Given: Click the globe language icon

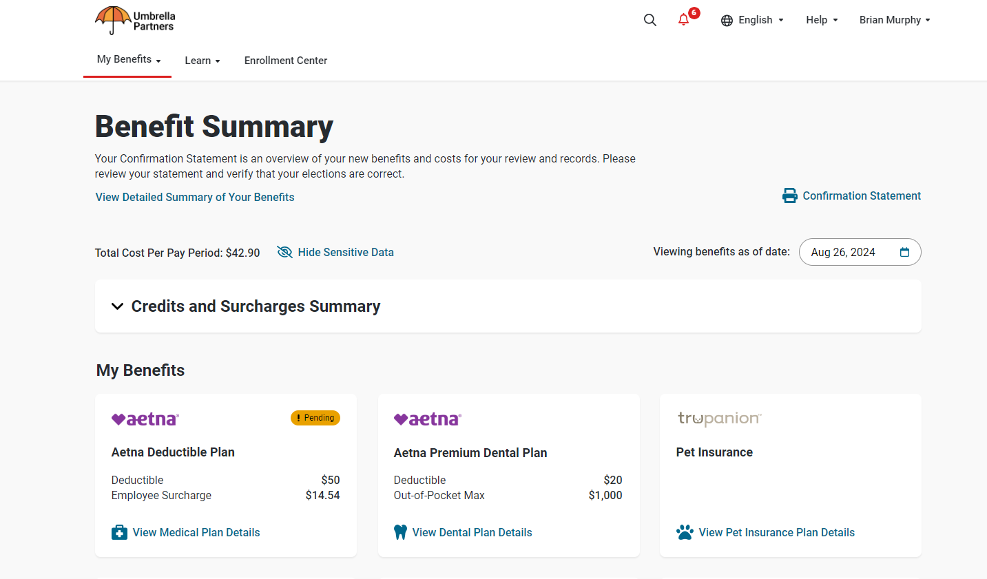Looking at the screenshot, I should pos(727,20).
